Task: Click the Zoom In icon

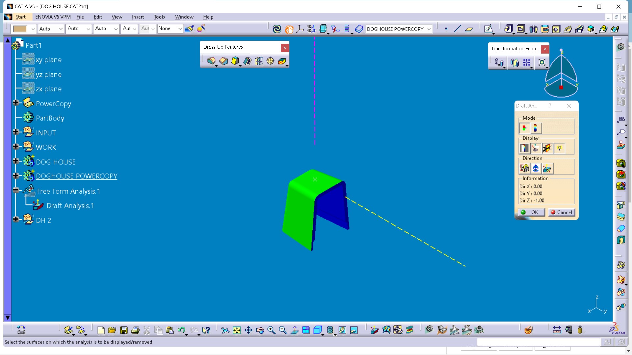Action: pos(271,330)
